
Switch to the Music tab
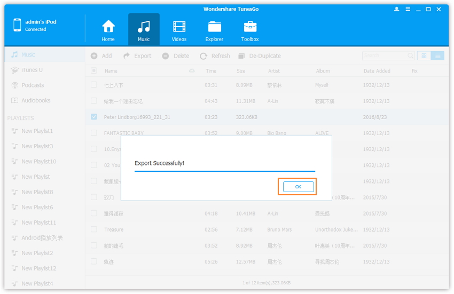[144, 30]
